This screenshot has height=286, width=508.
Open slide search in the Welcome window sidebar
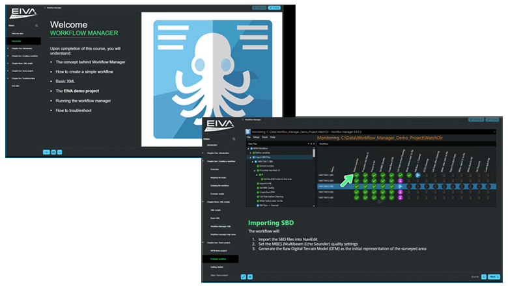point(36,25)
